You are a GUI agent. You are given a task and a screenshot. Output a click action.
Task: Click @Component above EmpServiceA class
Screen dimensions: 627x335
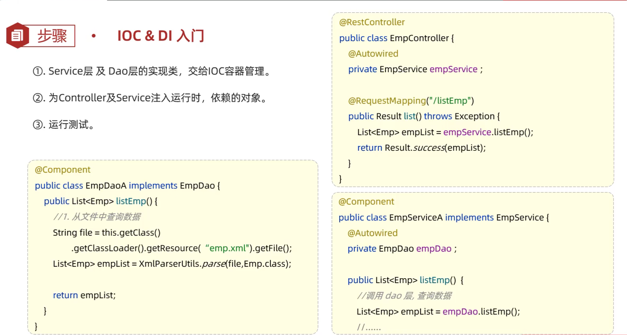366,202
